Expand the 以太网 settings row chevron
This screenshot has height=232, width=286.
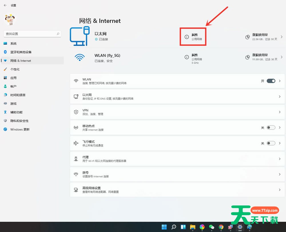click(280, 97)
